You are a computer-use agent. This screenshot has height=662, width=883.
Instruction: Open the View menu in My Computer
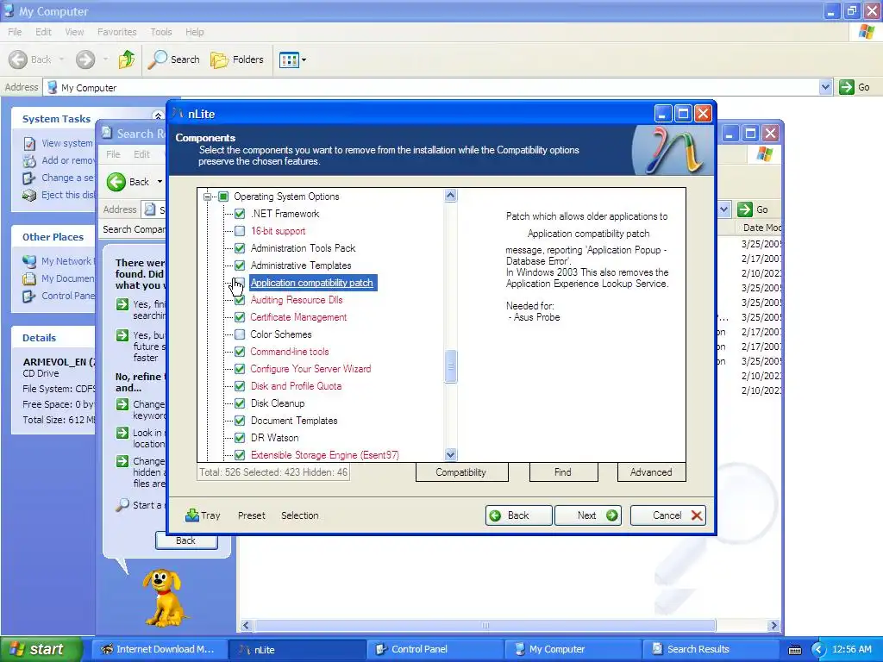point(74,32)
